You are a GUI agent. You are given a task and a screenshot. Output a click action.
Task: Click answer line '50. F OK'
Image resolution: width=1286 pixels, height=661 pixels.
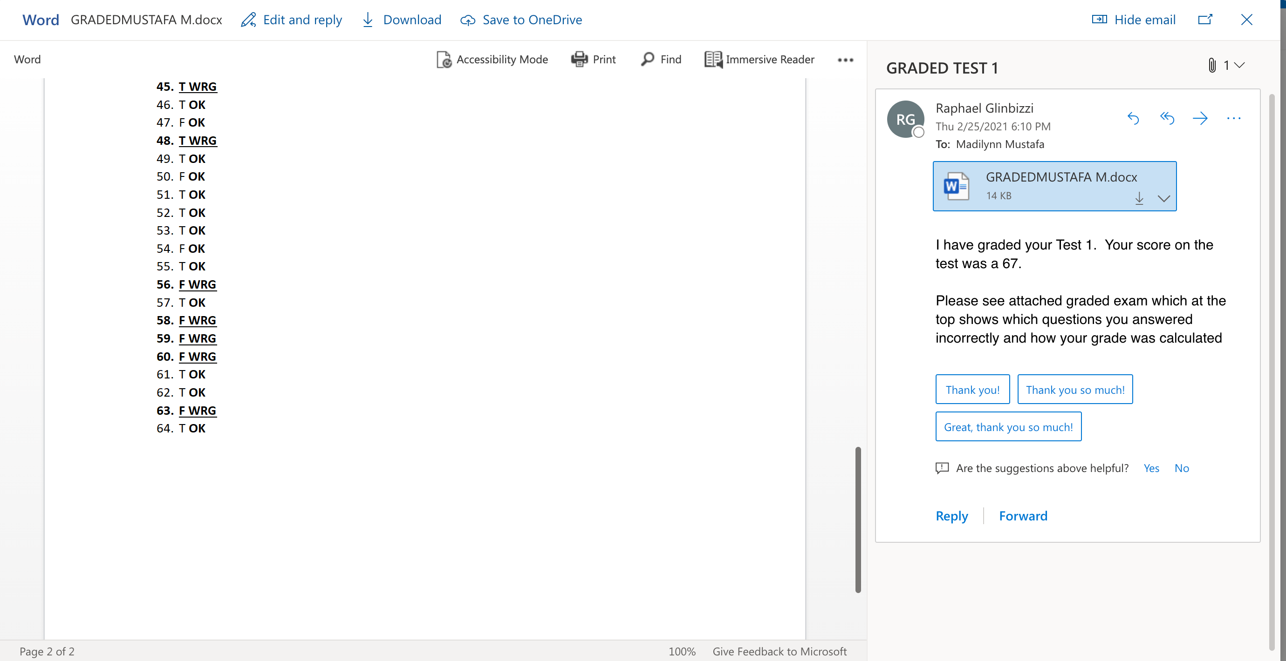pos(180,176)
